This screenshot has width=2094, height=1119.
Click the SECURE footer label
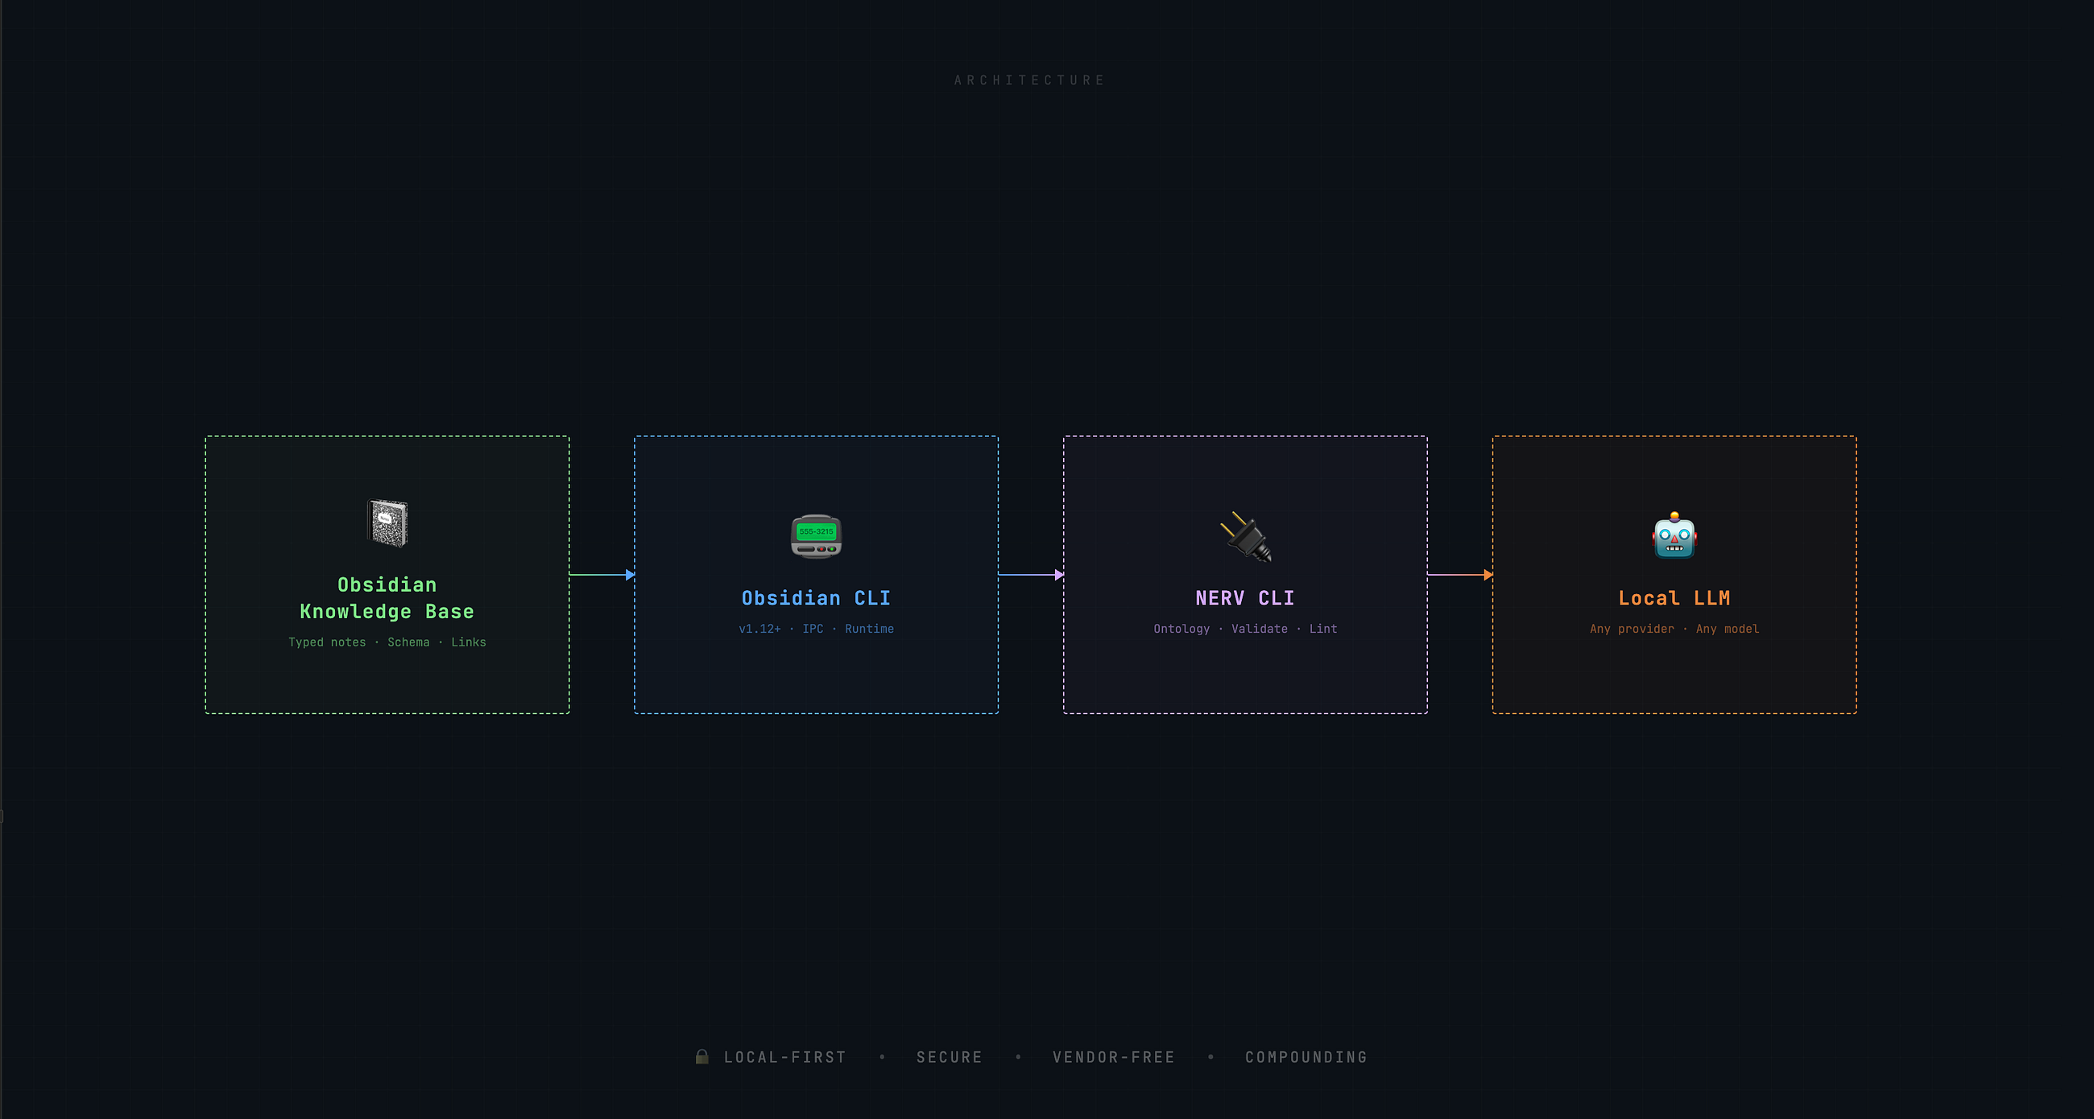click(950, 1057)
